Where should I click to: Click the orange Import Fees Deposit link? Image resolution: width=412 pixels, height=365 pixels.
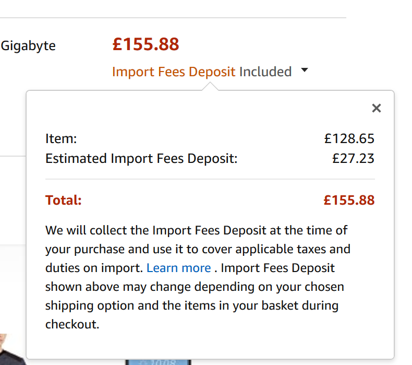pyautogui.click(x=174, y=72)
